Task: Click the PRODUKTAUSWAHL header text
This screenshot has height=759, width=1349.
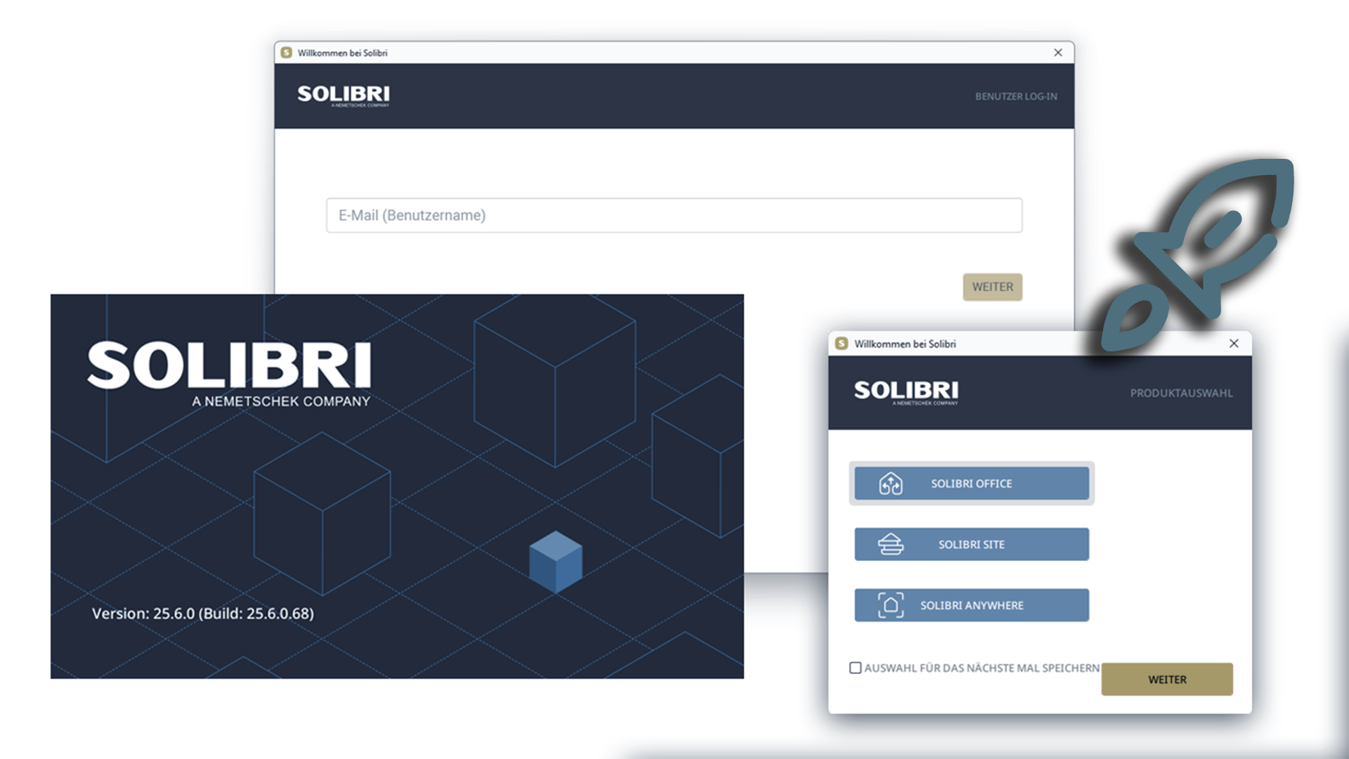Action: pyautogui.click(x=1181, y=393)
